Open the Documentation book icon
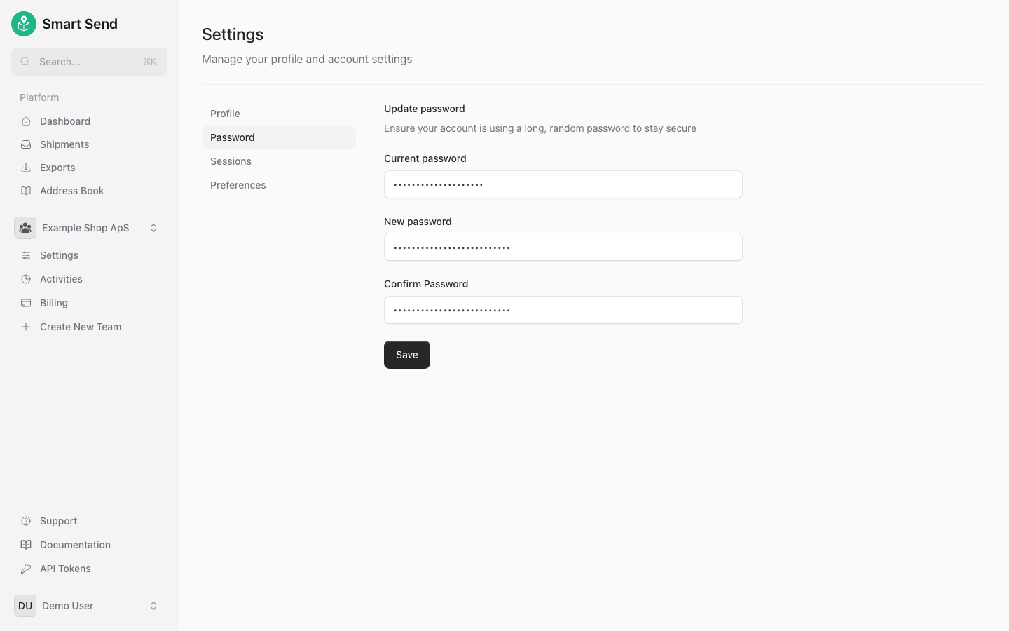 click(25, 545)
